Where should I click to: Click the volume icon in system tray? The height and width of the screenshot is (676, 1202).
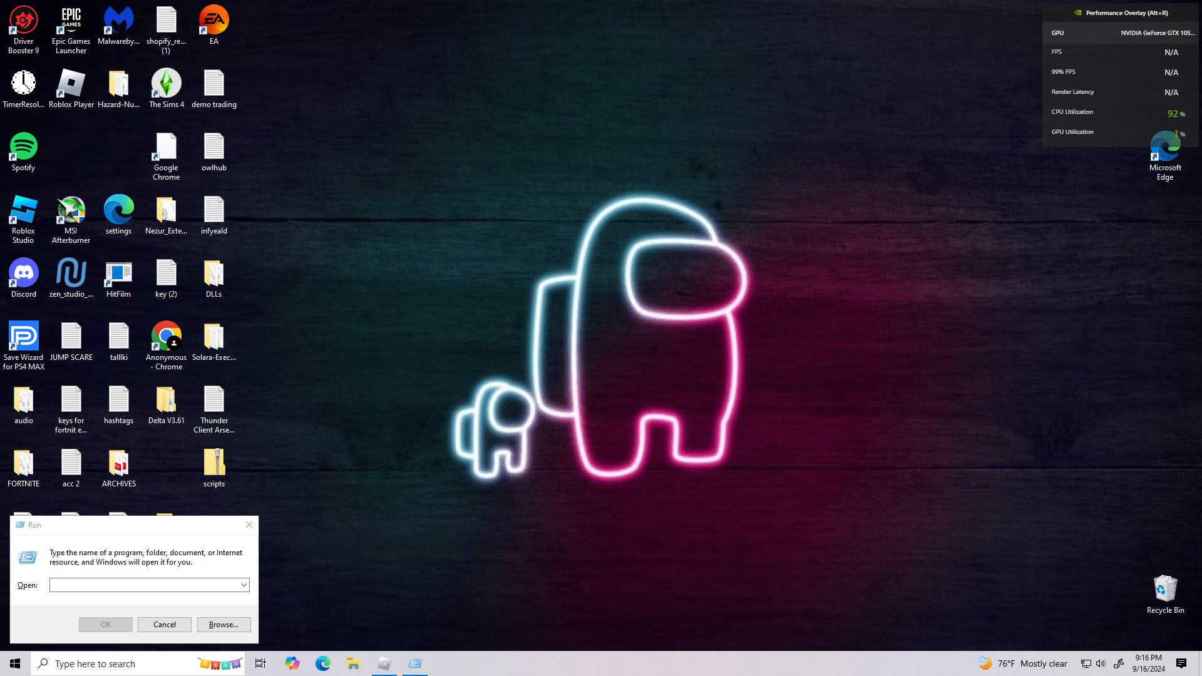pos(1101,663)
